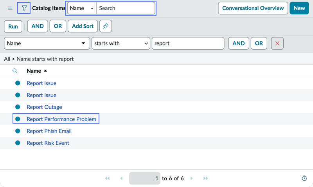Click the Run button
The image size is (313, 187).
click(13, 26)
